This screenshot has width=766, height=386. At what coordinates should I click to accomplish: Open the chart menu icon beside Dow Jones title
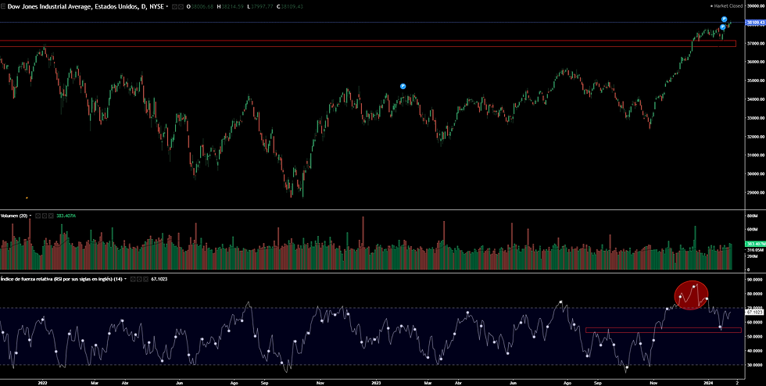coord(3,7)
